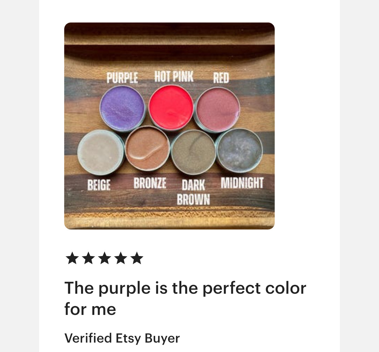Click the fifth review star
Viewport: 379px width, 352px height.
137,258
